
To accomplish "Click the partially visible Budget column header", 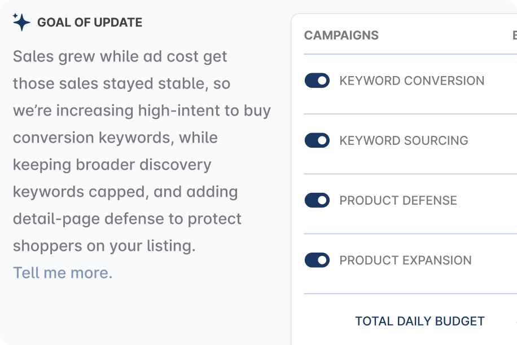I will (x=514, y=35).
